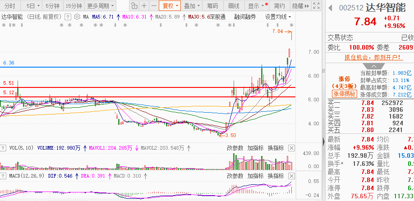Toggle the 简约 simple mode
Screen dimensions: 414x201
(279, 6)
